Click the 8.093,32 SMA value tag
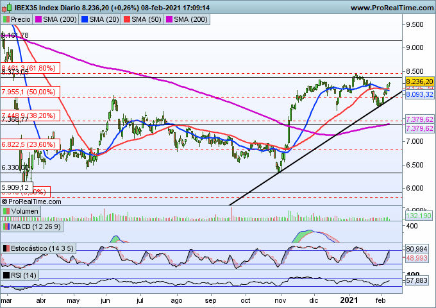The height and width of the screenshot is (308, 436). point(419,94)
